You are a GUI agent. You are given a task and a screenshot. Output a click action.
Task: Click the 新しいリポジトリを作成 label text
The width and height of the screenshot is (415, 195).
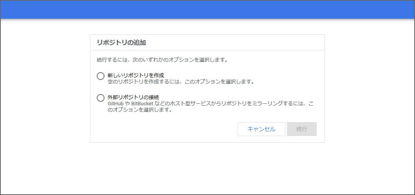click(x=135, y=75)
